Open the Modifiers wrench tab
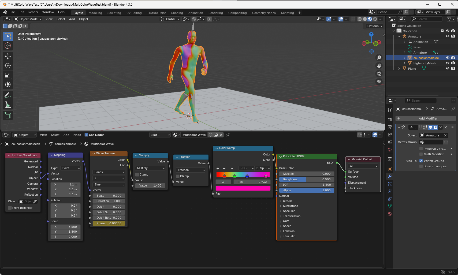Screen dimensions: 458x275 (390, 176)
